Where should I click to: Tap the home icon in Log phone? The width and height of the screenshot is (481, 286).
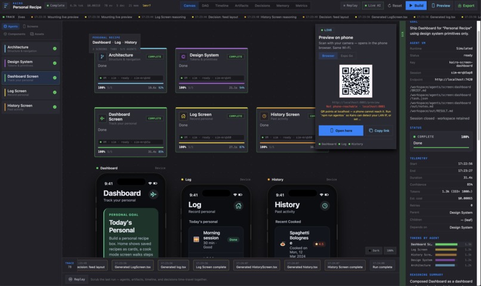pos(238,206)
